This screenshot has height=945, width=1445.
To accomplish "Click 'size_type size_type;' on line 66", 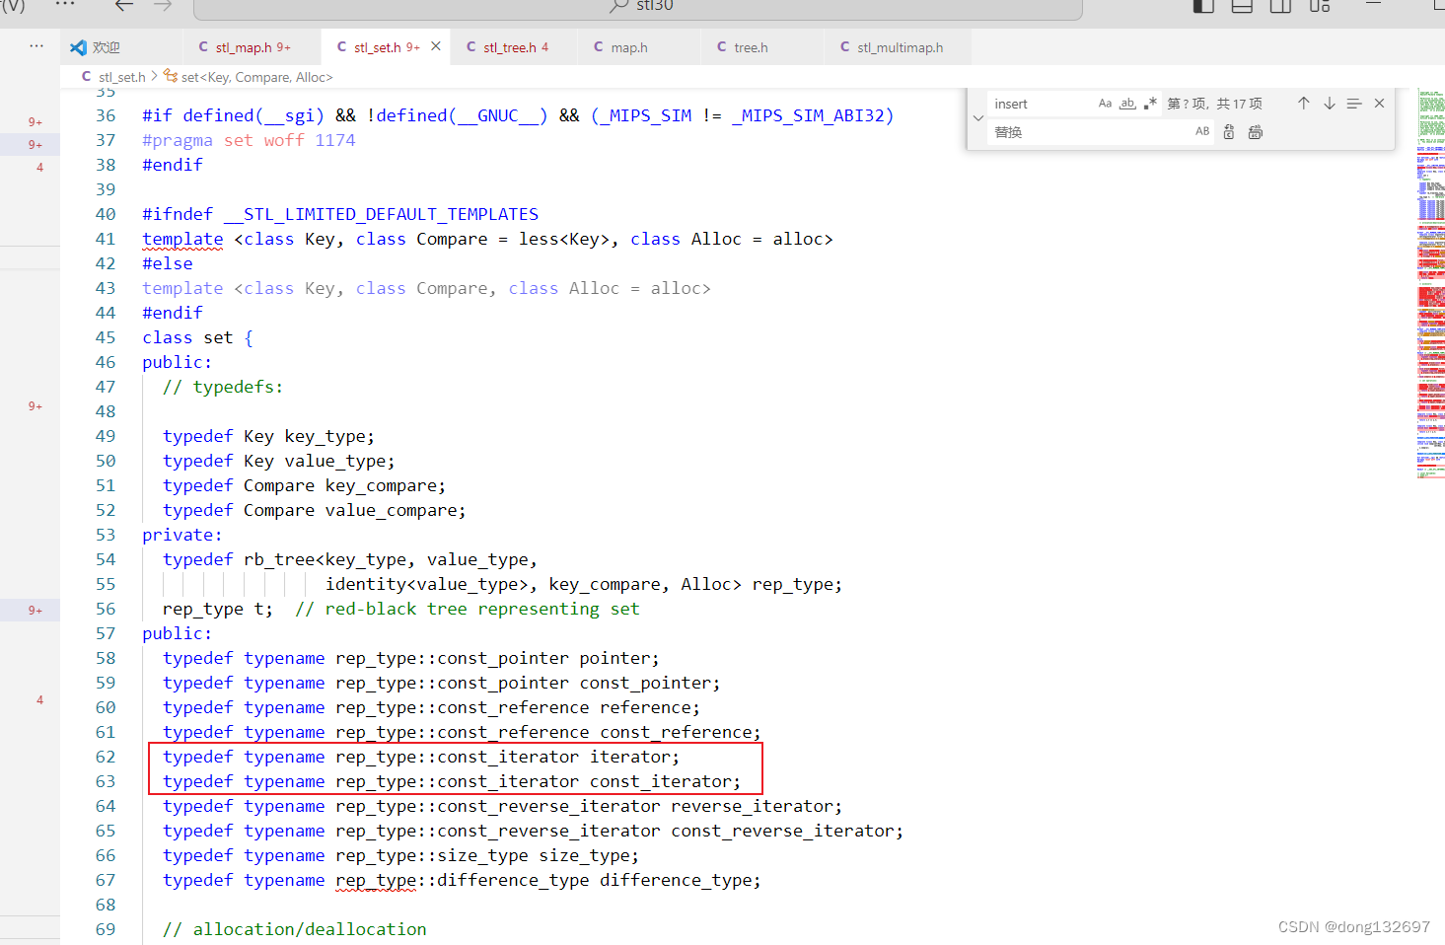I will click(x=539, y=855).
